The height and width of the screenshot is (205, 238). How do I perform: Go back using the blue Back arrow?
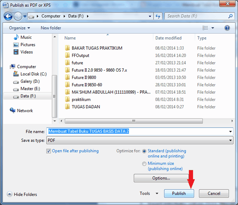[x=8, y=16]
